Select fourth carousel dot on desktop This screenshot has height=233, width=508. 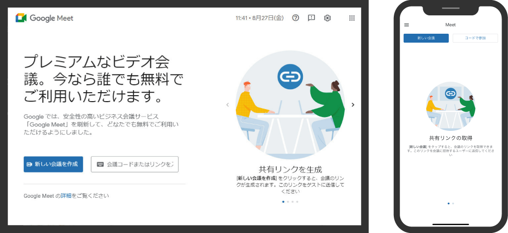click(x=297, y=202)
